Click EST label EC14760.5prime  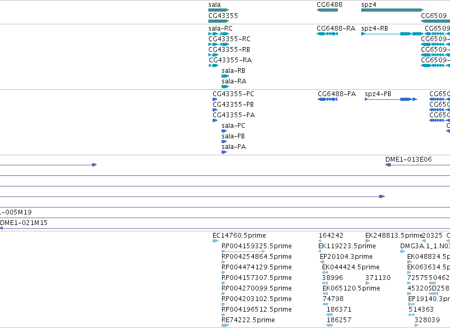point(239,236)
